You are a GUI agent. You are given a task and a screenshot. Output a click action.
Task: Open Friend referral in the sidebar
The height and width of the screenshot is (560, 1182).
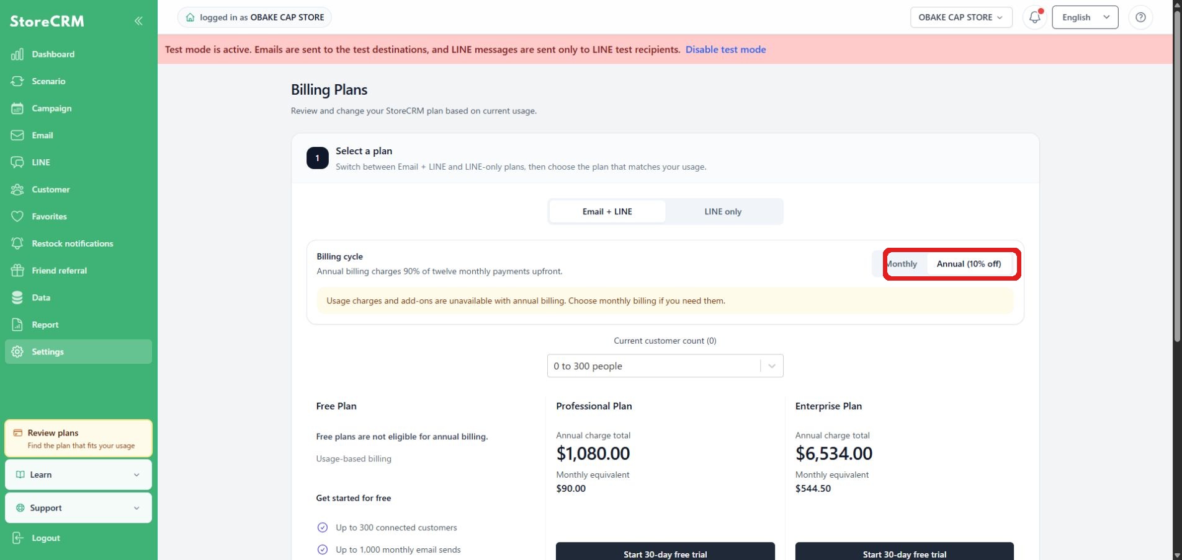click(78, 271)
